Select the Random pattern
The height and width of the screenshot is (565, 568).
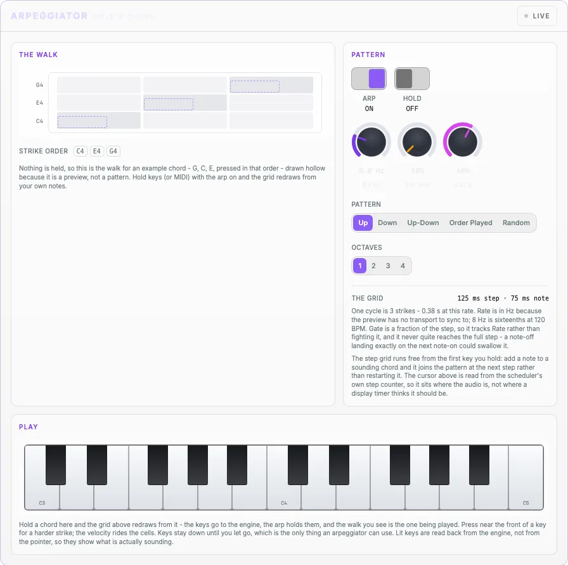click(x=516, y=223)
